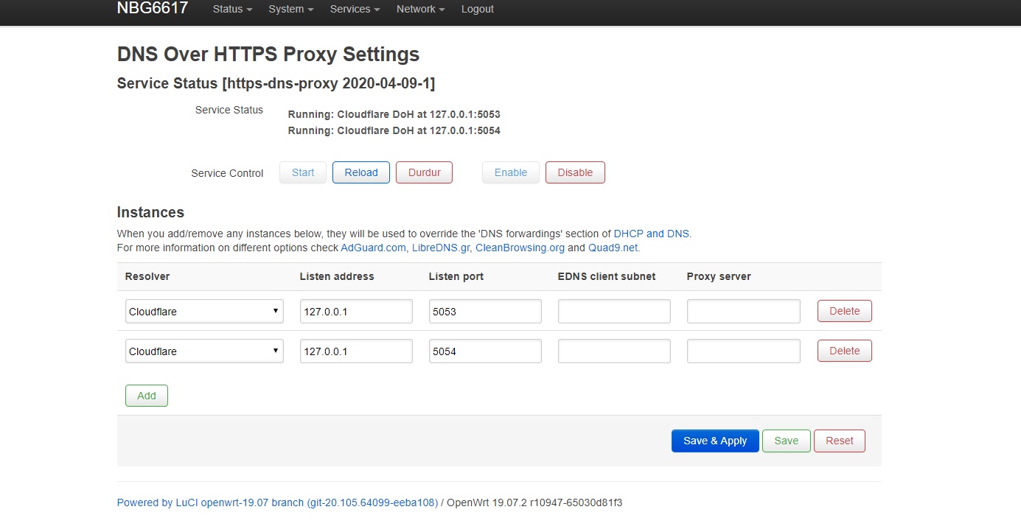Click Logout in the navigation bar
This screenshot has width=1021, height=529.
click(478, 9)
